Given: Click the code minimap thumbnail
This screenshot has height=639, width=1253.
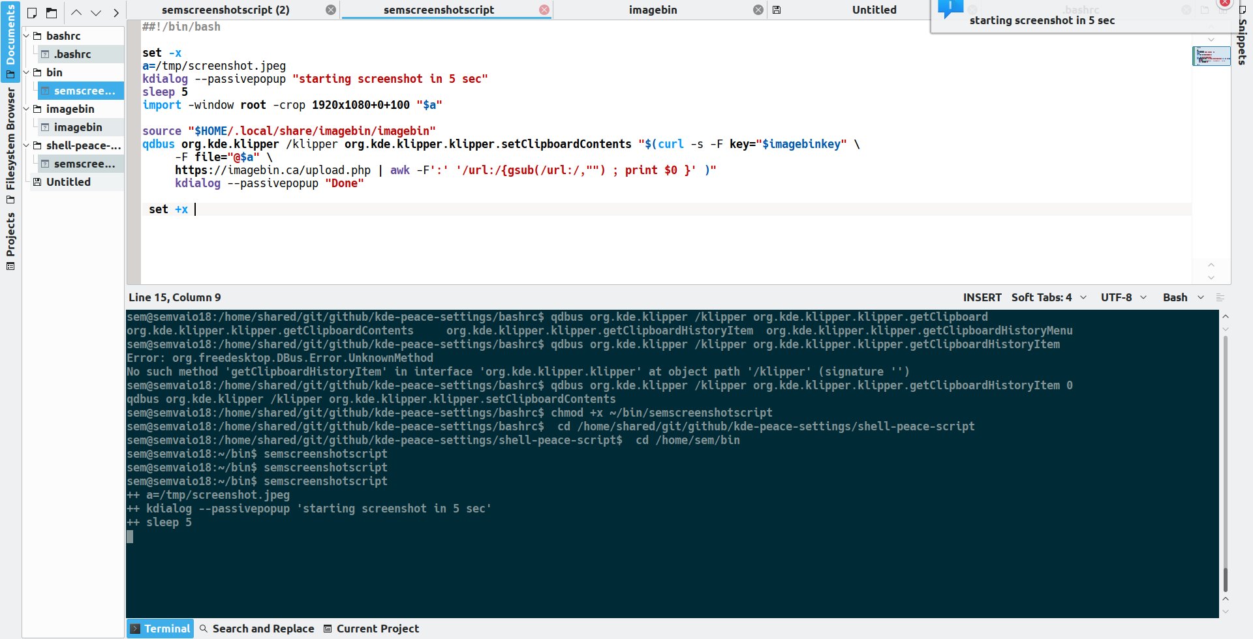Looking at the screenshot, I should click(1211, 56).
